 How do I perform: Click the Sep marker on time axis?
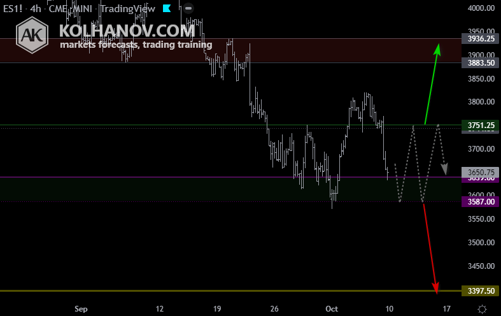(x=81, y=308)
